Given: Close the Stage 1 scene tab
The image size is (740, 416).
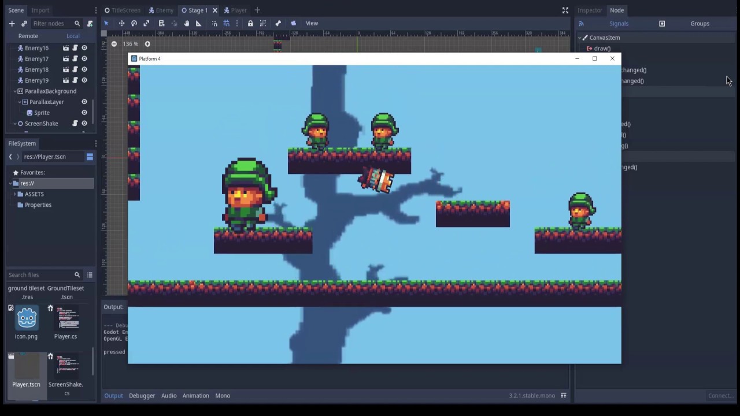Looking at the screenshot, I should click(214, 10).
